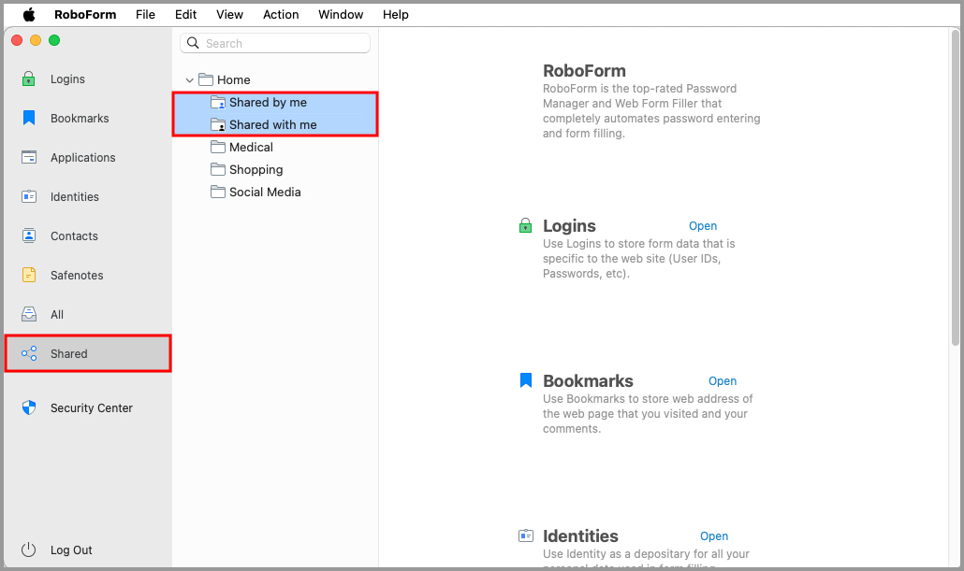Click the Contacts person icon in sidebar
This screenshot has width=964, height=571.
(29, 236)
